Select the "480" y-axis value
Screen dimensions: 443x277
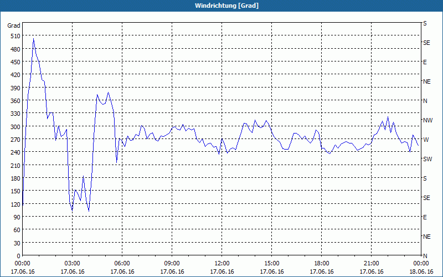tap(16, 49)
